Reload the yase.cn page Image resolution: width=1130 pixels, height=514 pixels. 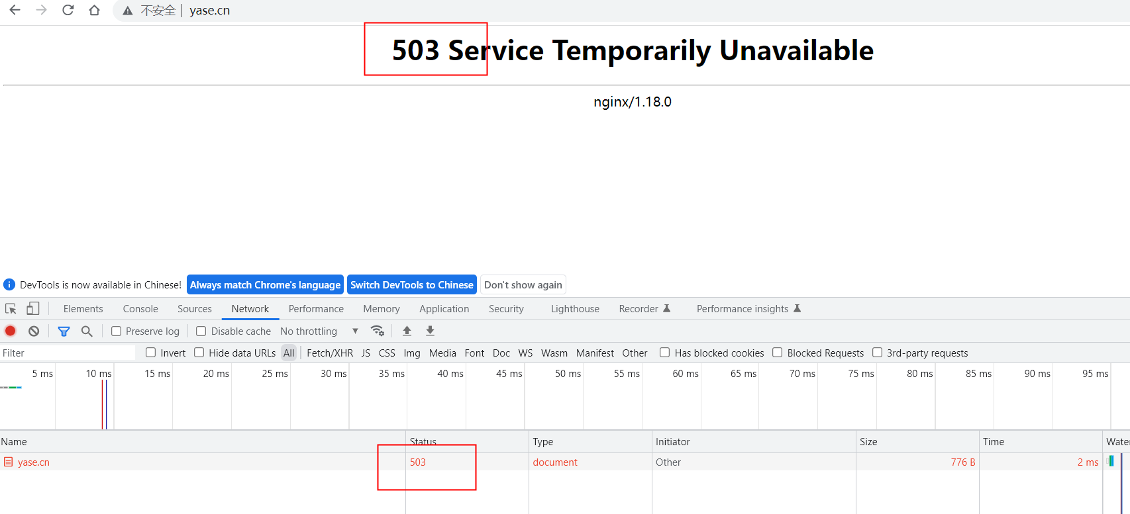tap(68, 10)
